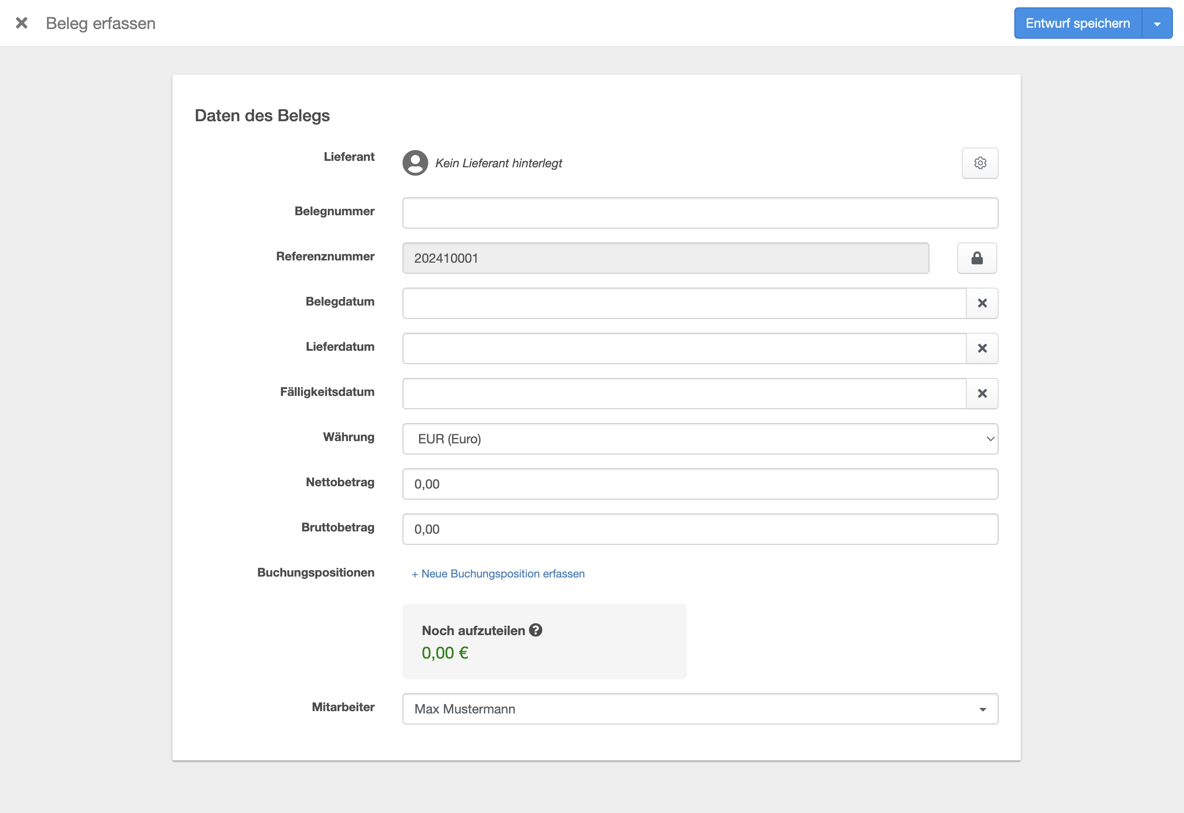Unlock the Referenznummer with the lock icon
1184x813 pixels.
pyautogui.click(x=976, y=258)
